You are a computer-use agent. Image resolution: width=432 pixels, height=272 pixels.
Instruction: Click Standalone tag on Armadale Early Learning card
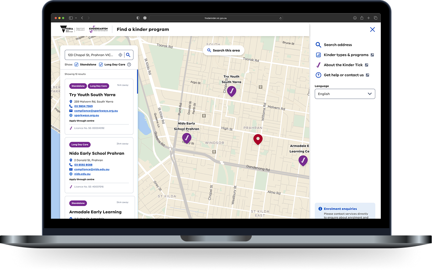[x=78, y=203]
